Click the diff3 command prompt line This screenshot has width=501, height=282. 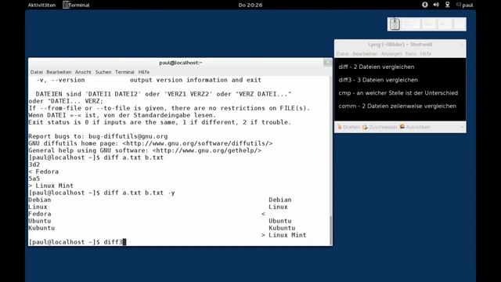(x=77, y=242)
